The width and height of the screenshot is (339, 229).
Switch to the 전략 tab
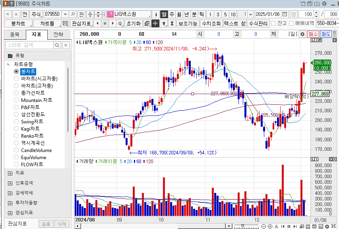click(x=58, y=34)
